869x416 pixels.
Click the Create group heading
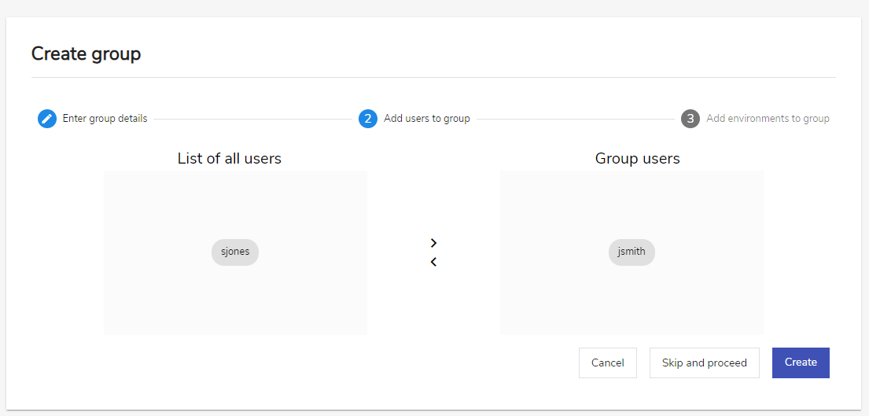pos(86,54)
